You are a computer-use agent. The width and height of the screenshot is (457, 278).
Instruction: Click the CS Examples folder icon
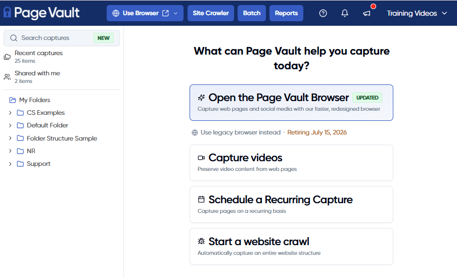pos(20,113)
